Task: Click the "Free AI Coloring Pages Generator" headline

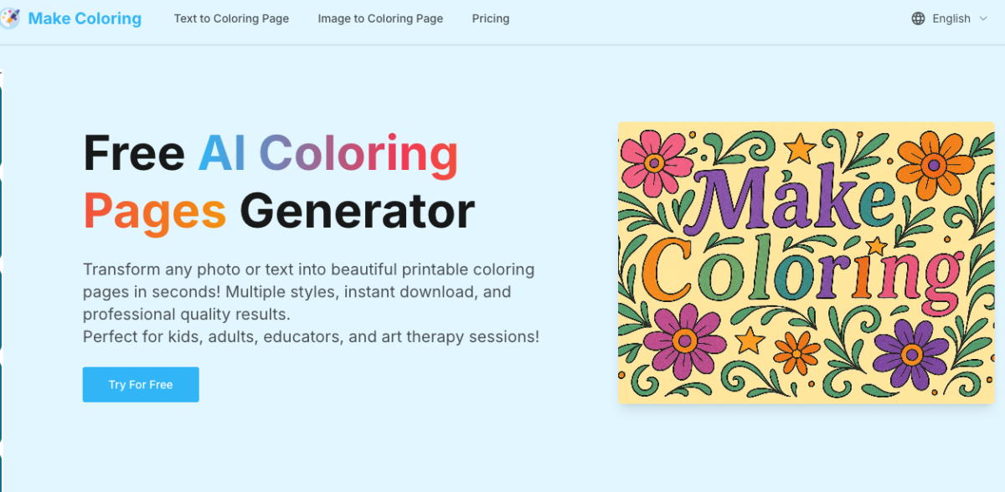Action: coord(279,181)
